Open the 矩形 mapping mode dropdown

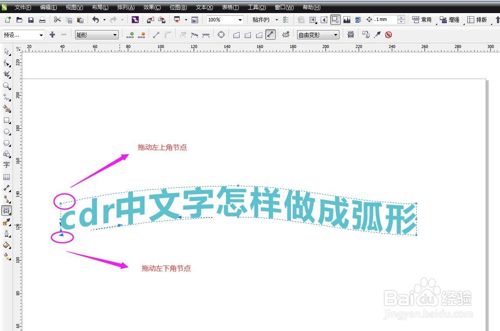click(x=115, y=34)
